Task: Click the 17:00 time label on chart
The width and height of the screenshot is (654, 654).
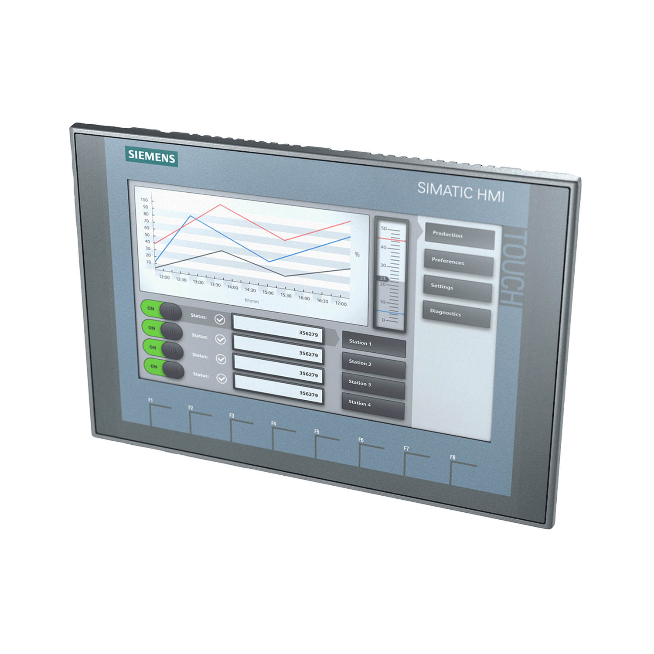Action: point(341,303)
